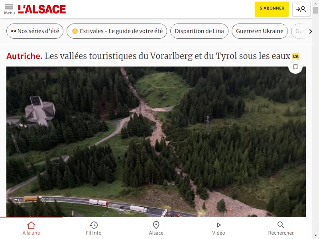Go to the A la une home icon
The width and height of the screenshot is (319, 239).
point(31,225)
